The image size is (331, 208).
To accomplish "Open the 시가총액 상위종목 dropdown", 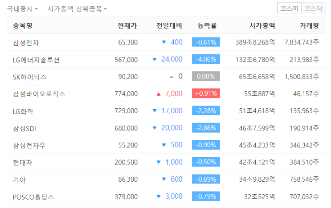I will coord(77,9).
